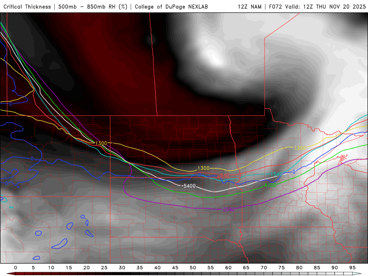Click color scale value "85"
This screenshot has width=368, height=276.
tap(317, 268)
